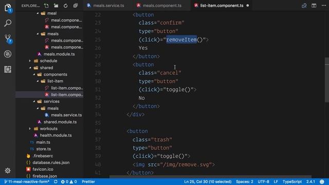The width and height of the screenshot is (329, 185).
Task: Click the New File icon in Explorer
Action: point(46,6)
